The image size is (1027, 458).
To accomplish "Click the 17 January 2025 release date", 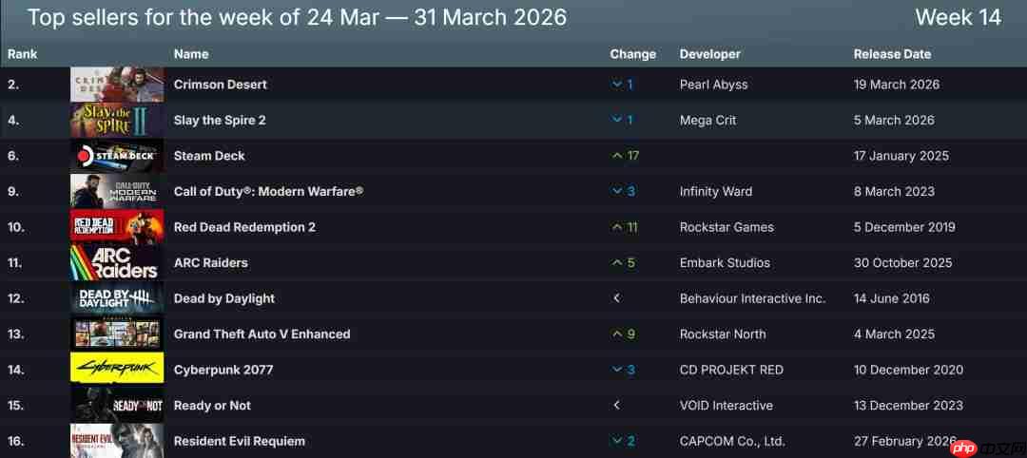I will (901, 156).
